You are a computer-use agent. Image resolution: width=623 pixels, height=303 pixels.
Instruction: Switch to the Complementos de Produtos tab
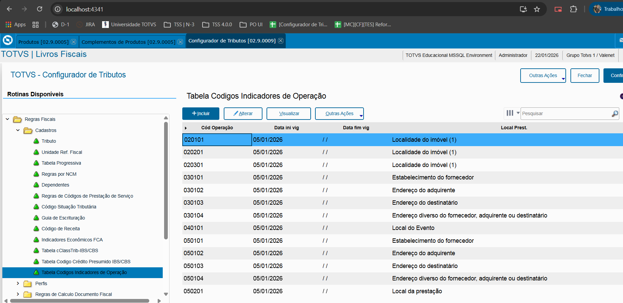pos(128,42)
